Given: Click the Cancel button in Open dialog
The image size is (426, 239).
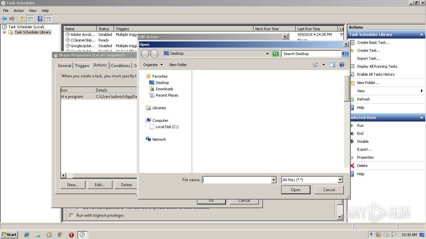Looking at the screenshot, I should tap(329, 190).
